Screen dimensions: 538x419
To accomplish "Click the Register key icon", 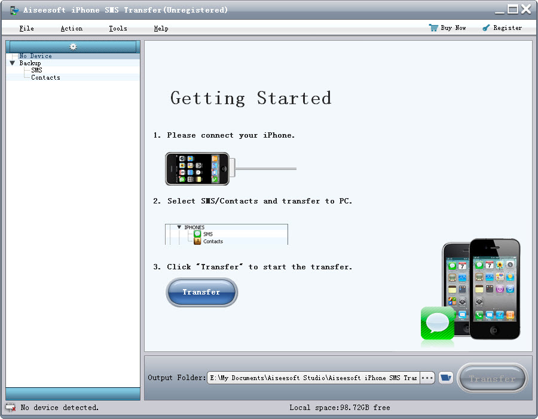I will tap(487, 28).
